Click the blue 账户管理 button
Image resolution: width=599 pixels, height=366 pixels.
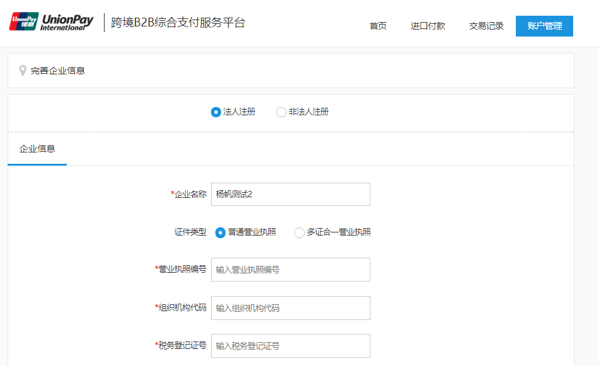pos(544,26)
